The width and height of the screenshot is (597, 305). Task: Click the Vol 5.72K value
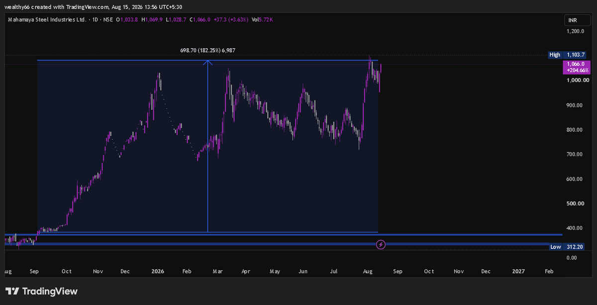click(262, 19)
